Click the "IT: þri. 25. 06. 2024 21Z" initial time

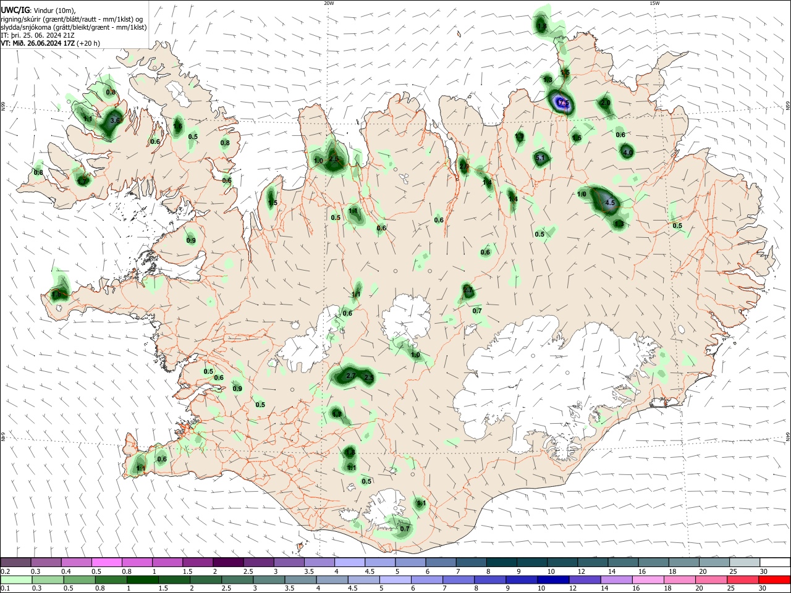coord(38,35)
